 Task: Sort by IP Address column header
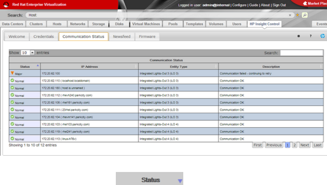[89, 66]
